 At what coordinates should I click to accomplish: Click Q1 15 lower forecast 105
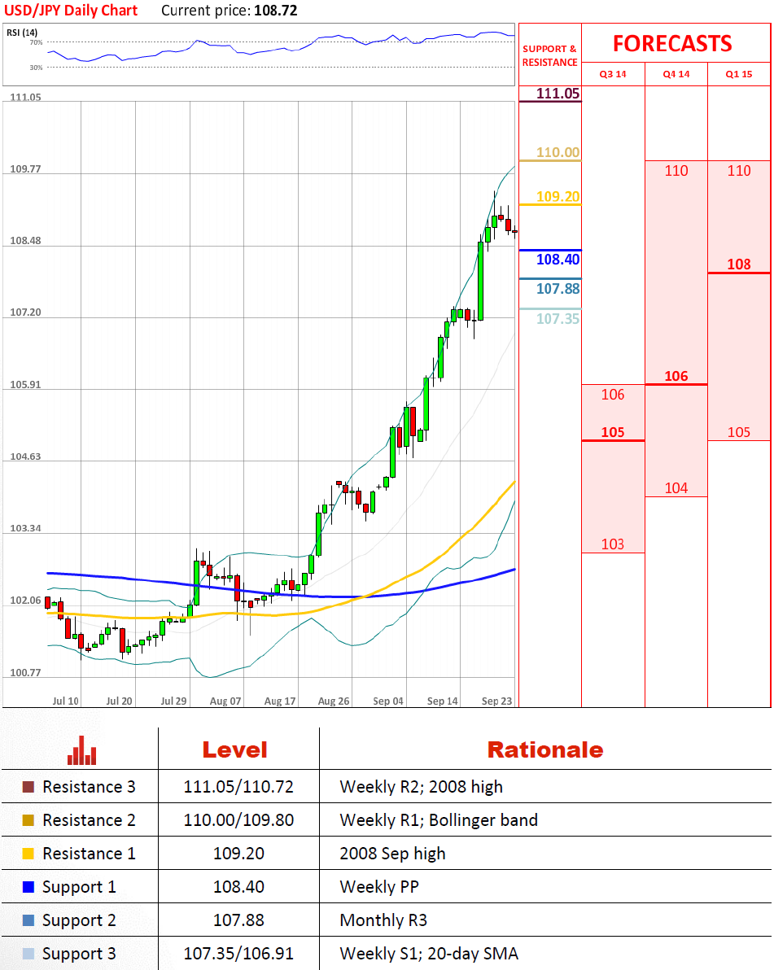click(x=739, y=432)
